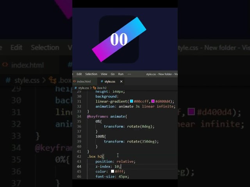Open the three-dot overflow menu after Run
Image resolution: width=250 pixels, height=187 pixels.
[x=129, y=74]
